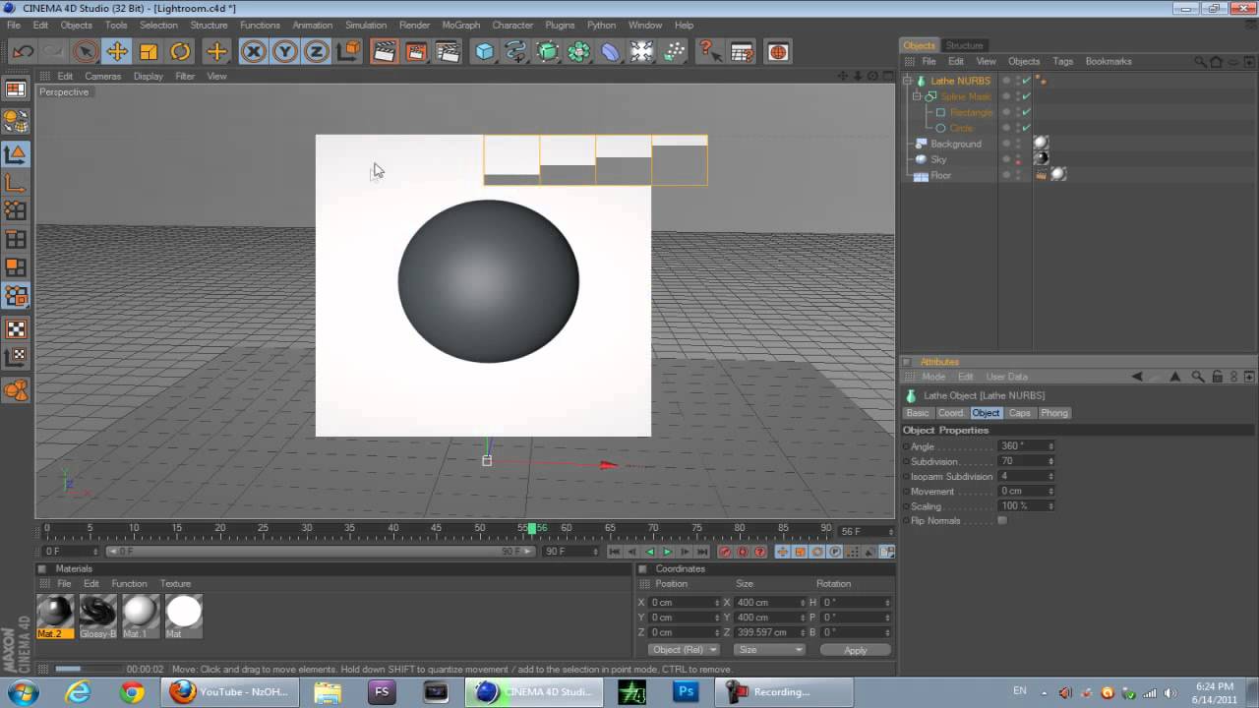Screen dimensions: 1259x708
Task: Click the timeline playhead at frame 56
Action: [x=532, y=529]
